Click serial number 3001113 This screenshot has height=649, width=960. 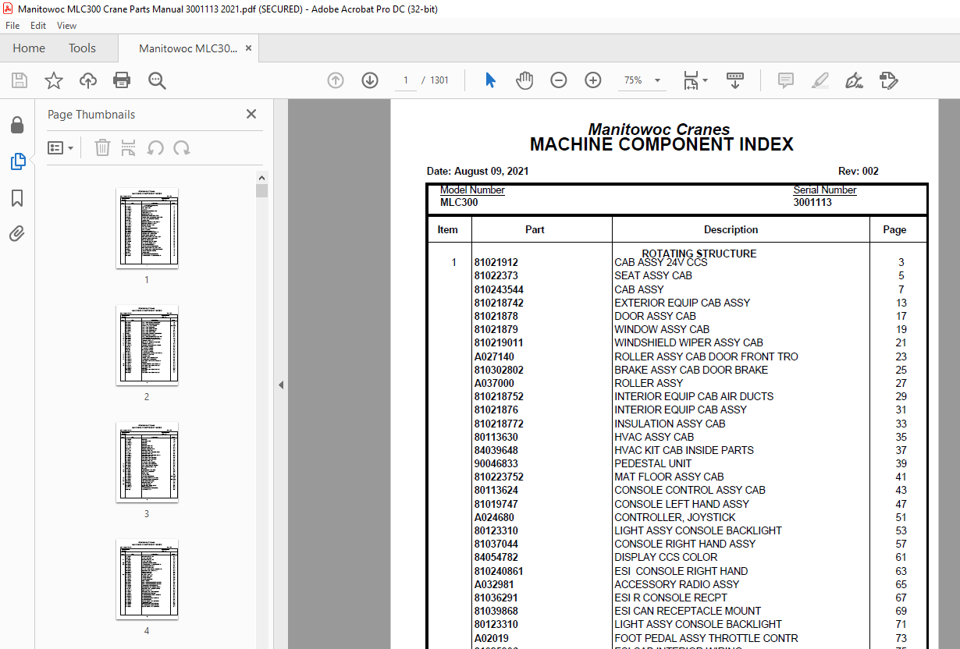[812, 202]
